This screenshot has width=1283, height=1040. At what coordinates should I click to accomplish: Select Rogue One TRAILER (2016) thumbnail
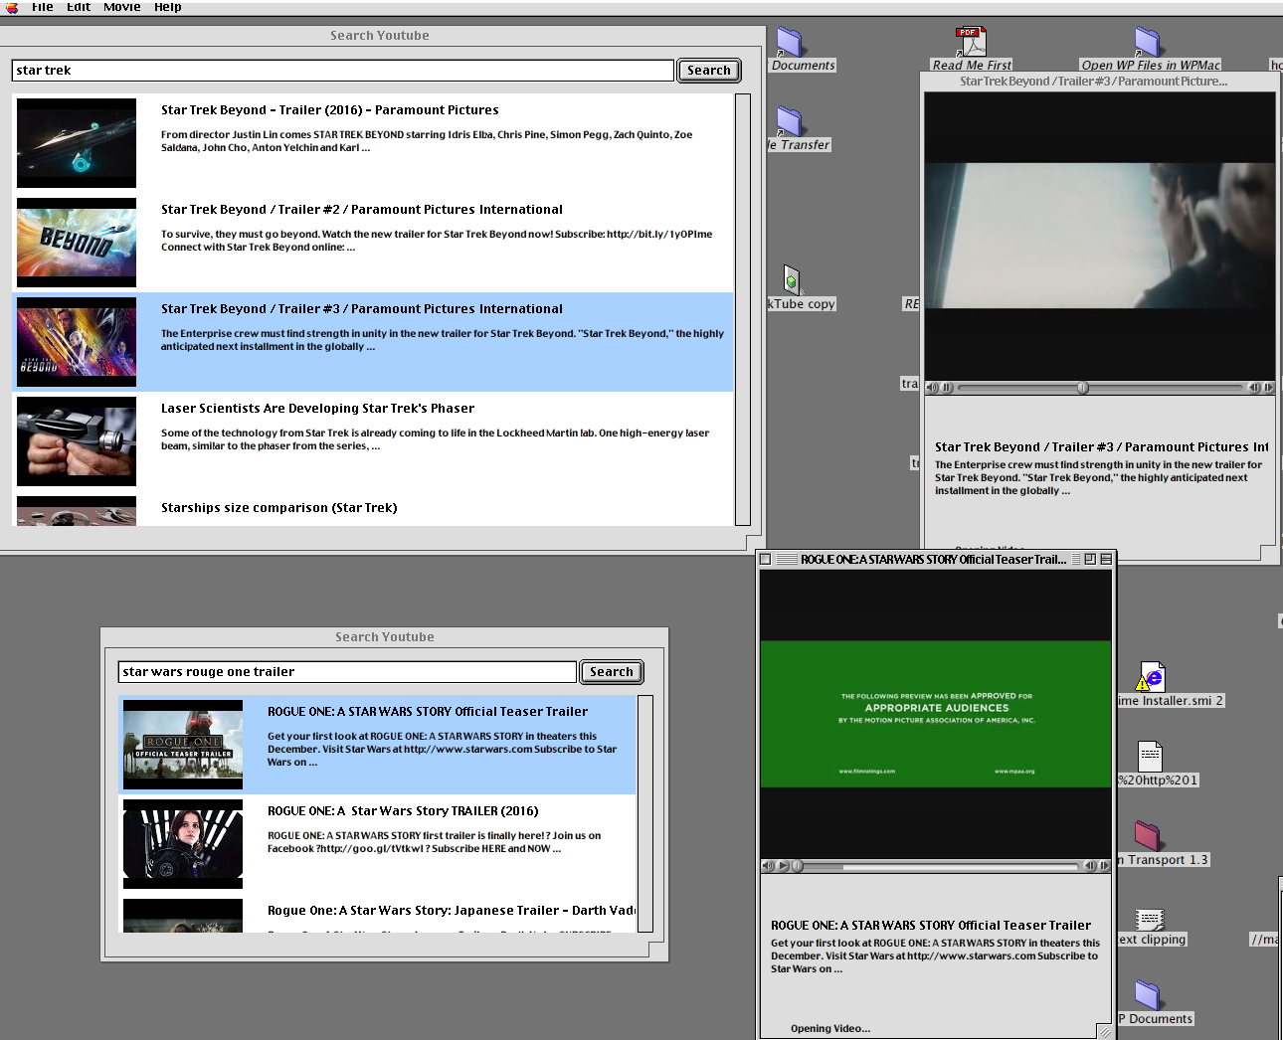183,844
